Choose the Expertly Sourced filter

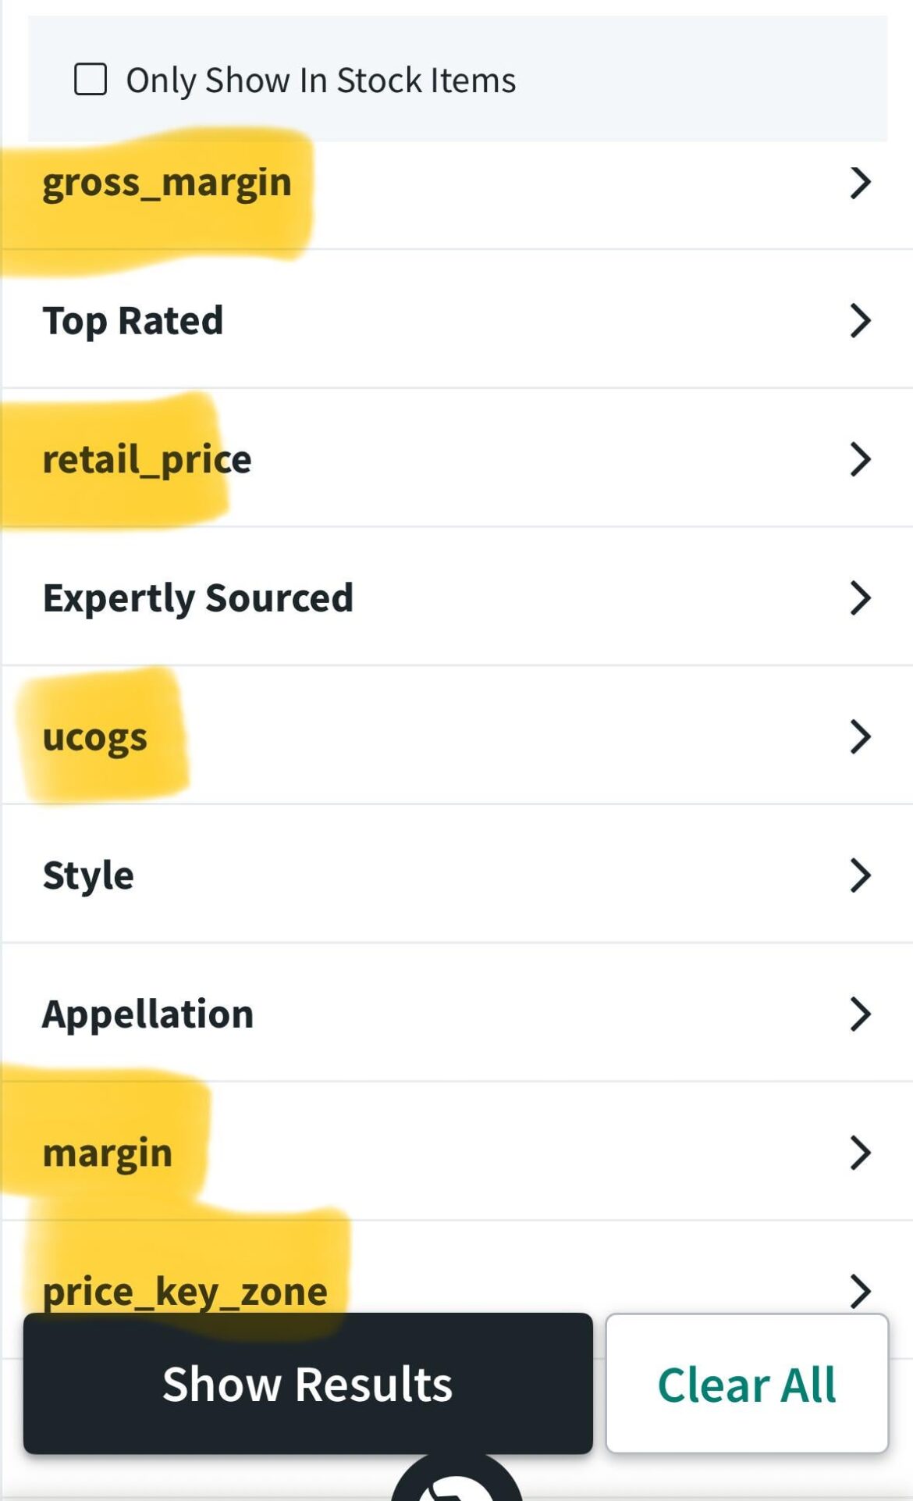198,598
